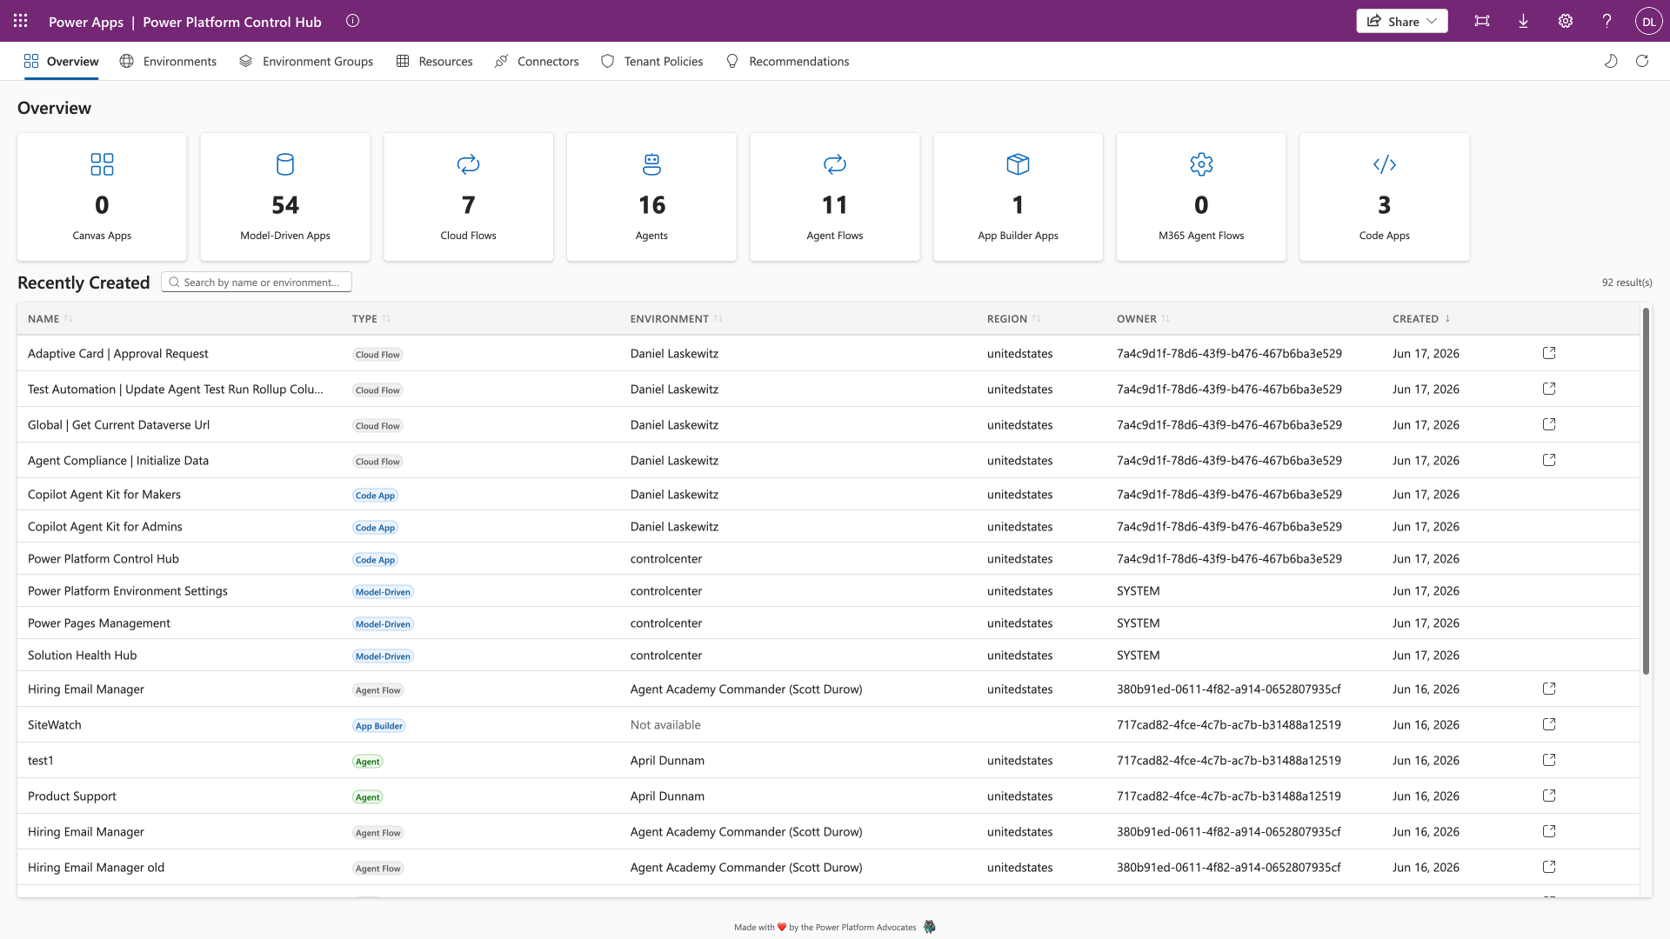Open external link for test1 row
Screen dimensions: 1670x939
pos(1549,760)
